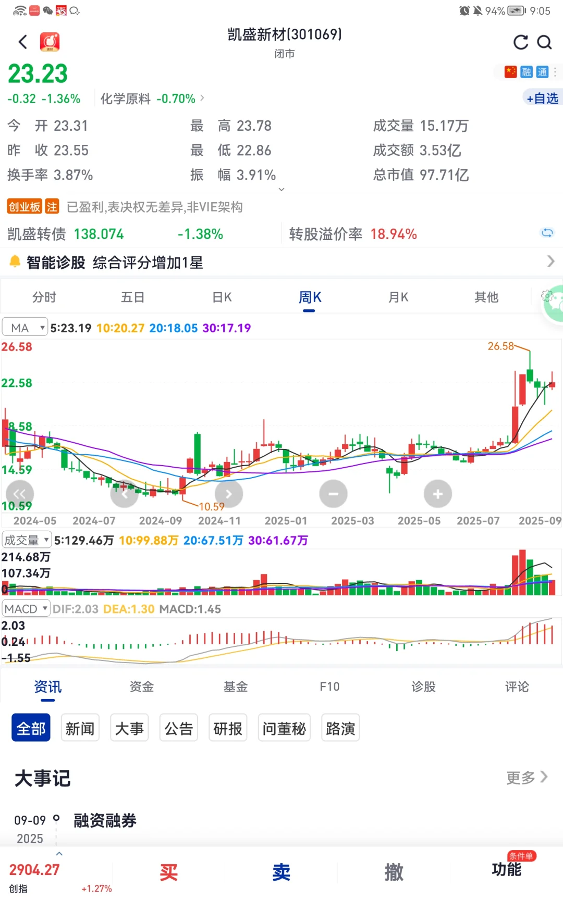Move chart left one step
The image size is (563, 900).
tap(125, 494)
